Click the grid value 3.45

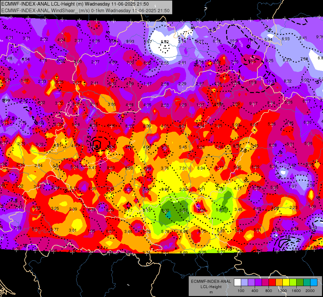(238, 210)
